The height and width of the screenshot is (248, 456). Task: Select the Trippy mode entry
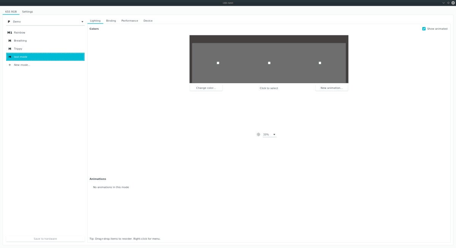coord(45,49)
